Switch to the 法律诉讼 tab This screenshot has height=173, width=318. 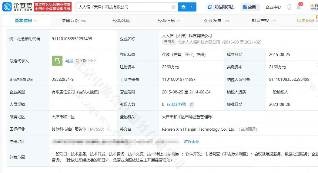pyautogui.click(x=73, y=21)
